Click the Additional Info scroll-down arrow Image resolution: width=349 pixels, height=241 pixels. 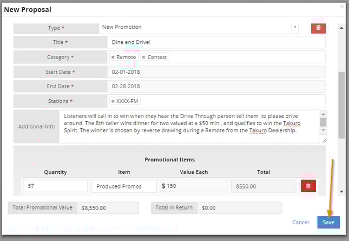point(323,130)
